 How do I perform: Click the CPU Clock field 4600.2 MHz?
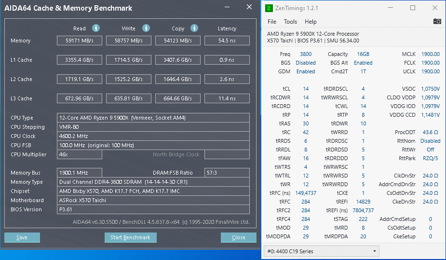pyautogui.click(x=153, y=136)
